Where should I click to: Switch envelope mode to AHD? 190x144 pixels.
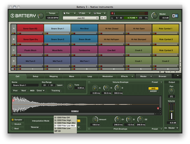(x=153, y=88)
